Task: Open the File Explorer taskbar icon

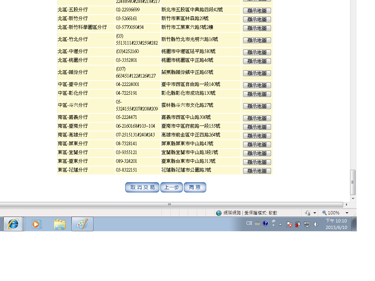Action: pyautogui.click(x=60, y=224)
